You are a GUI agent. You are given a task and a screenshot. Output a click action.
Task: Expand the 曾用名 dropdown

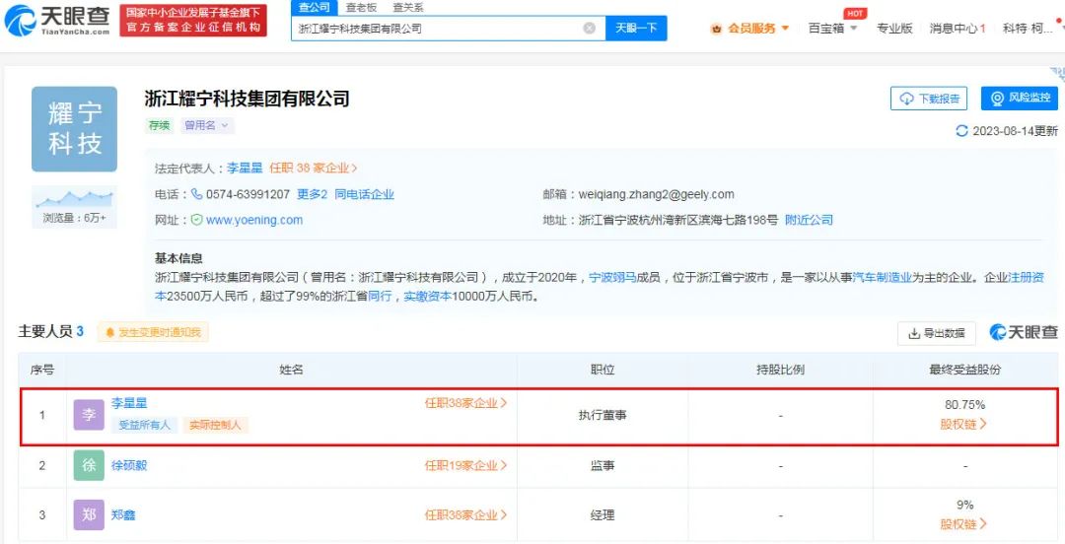tap(207, 125)
